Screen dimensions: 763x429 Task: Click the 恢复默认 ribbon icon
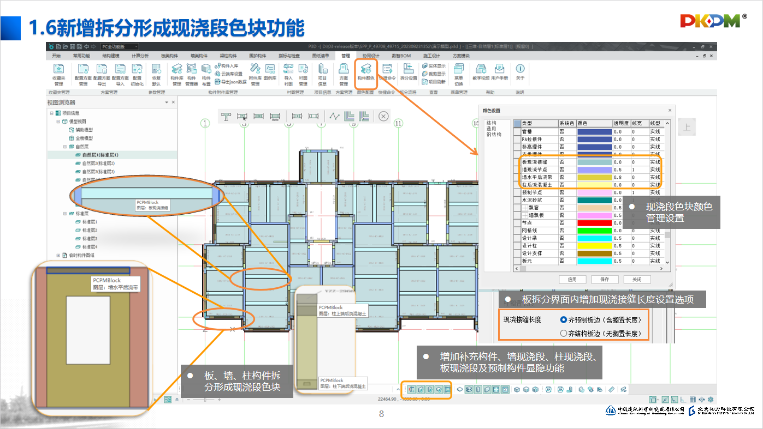(156, 74)
